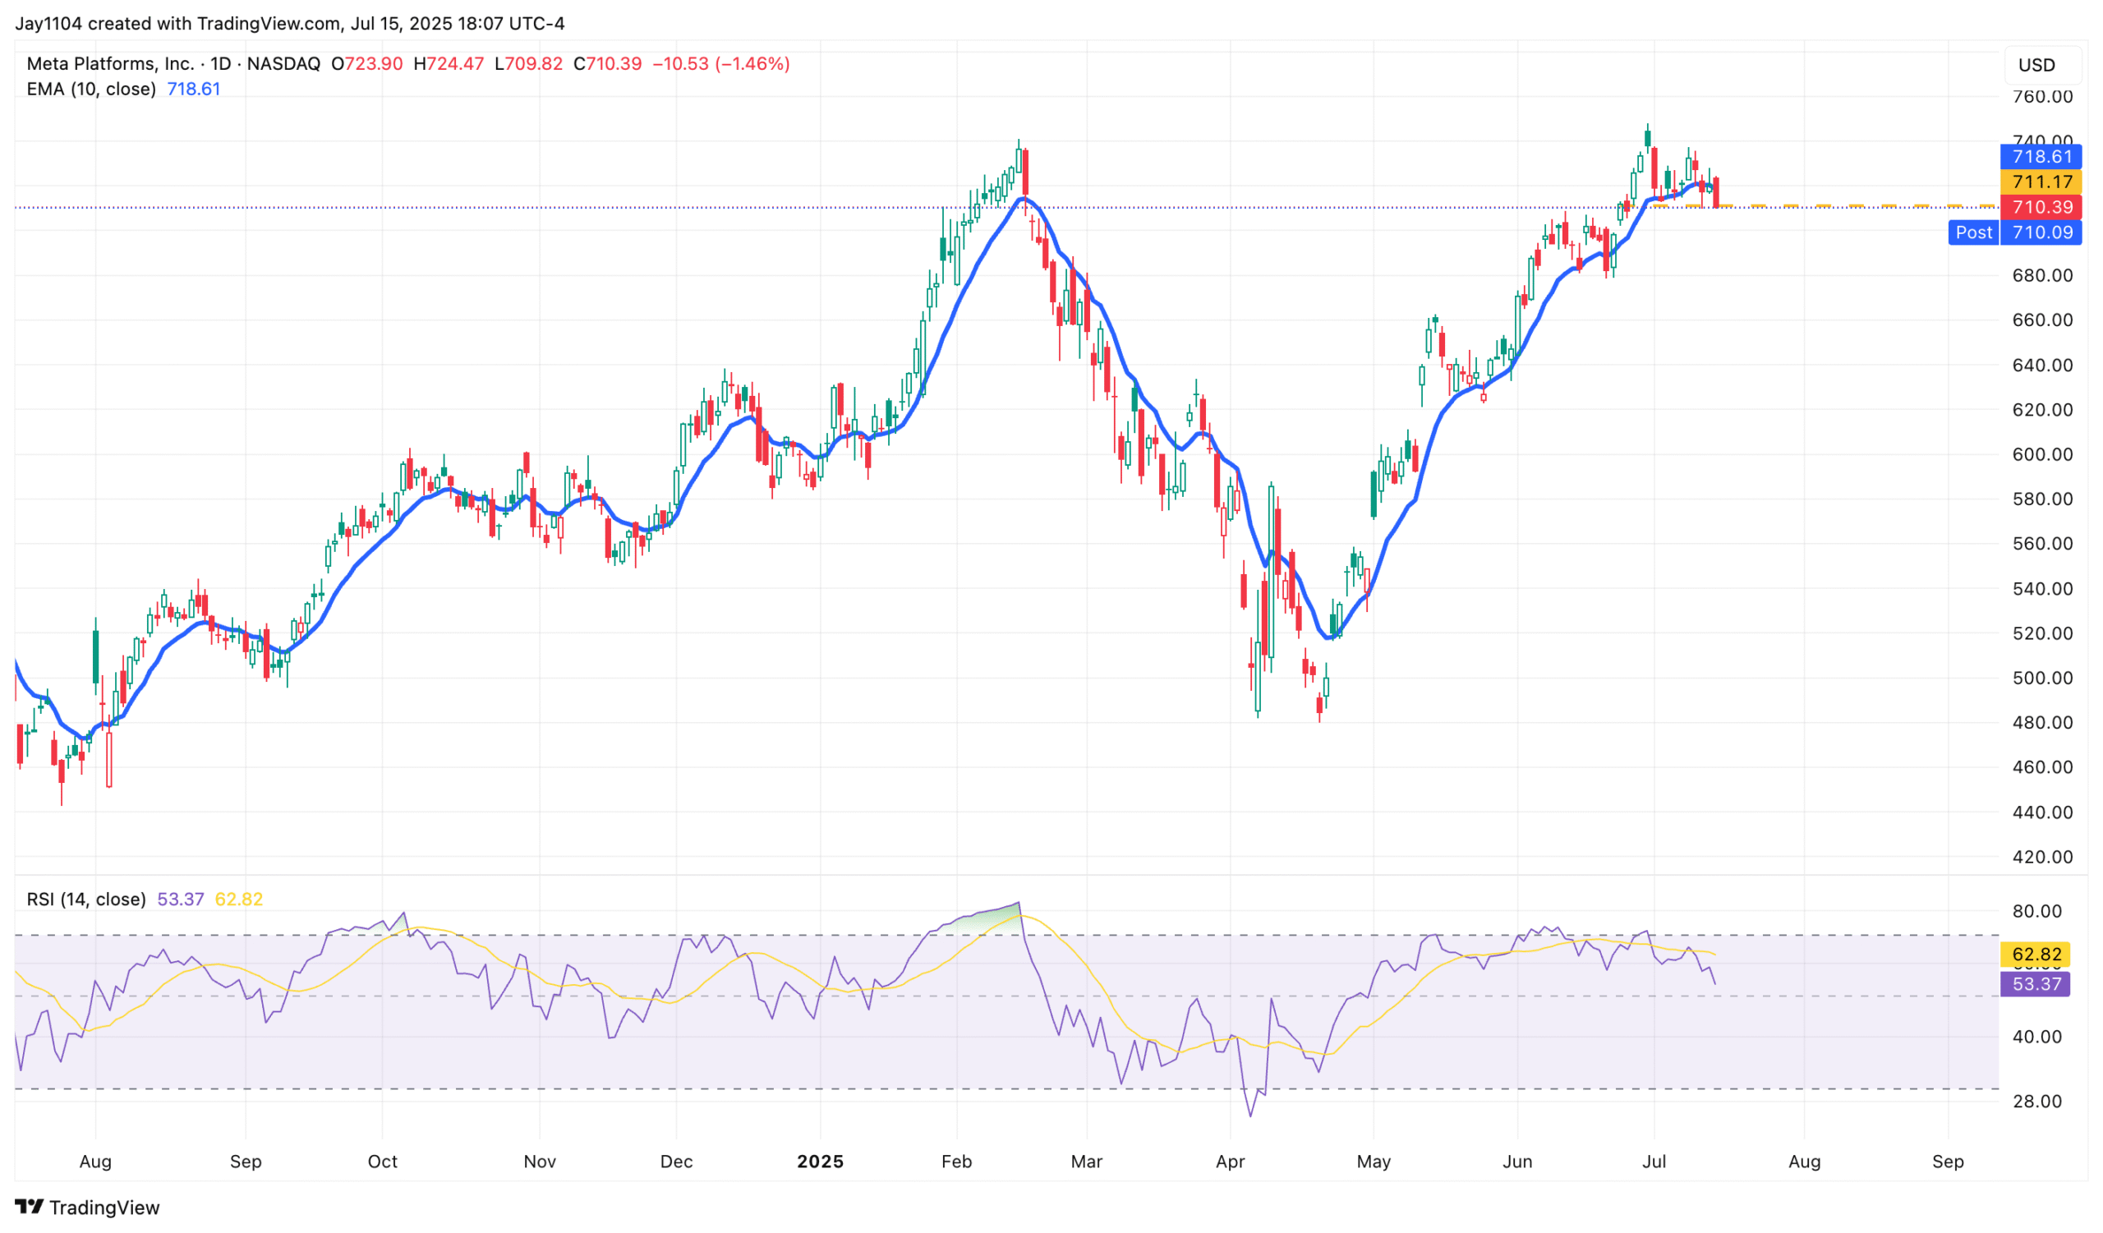Click the Aug label at left of time axis

(x=95, y=1162)
